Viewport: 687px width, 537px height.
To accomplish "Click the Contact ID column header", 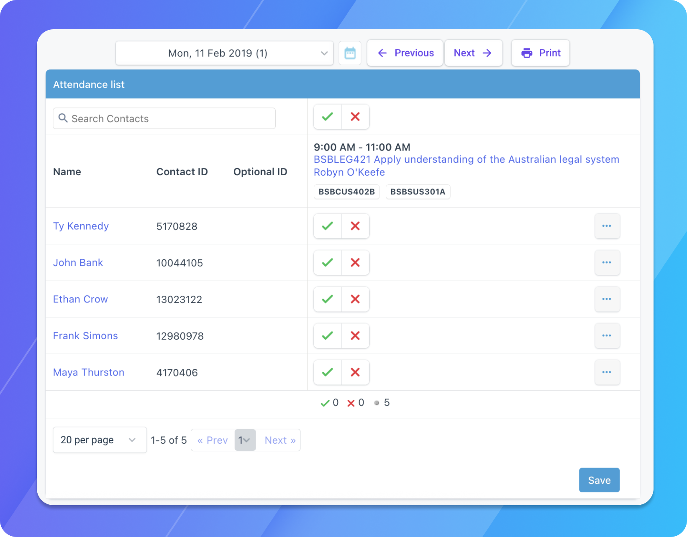I will [x=182, y=172].
